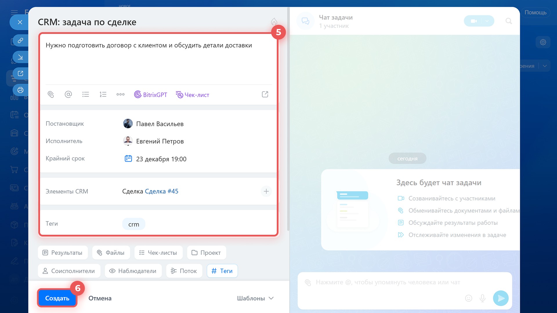Open the three-dots more formatting options
Screen dimensions: 557x313
[120, 94]
